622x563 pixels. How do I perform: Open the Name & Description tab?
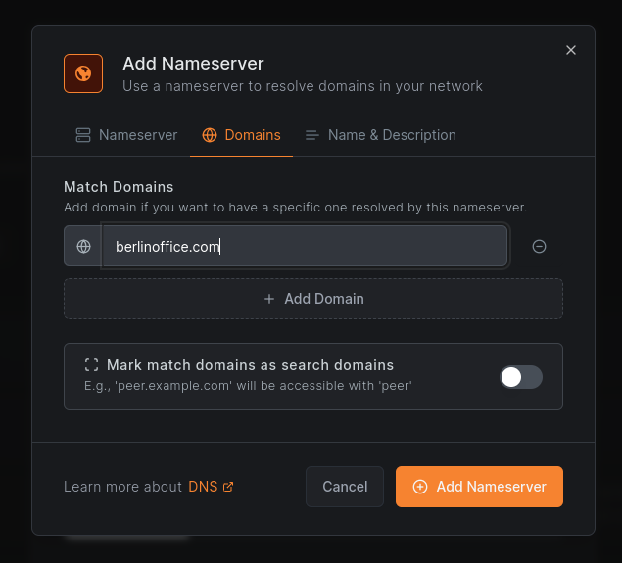pyautogui.click(x=380, y=135)
